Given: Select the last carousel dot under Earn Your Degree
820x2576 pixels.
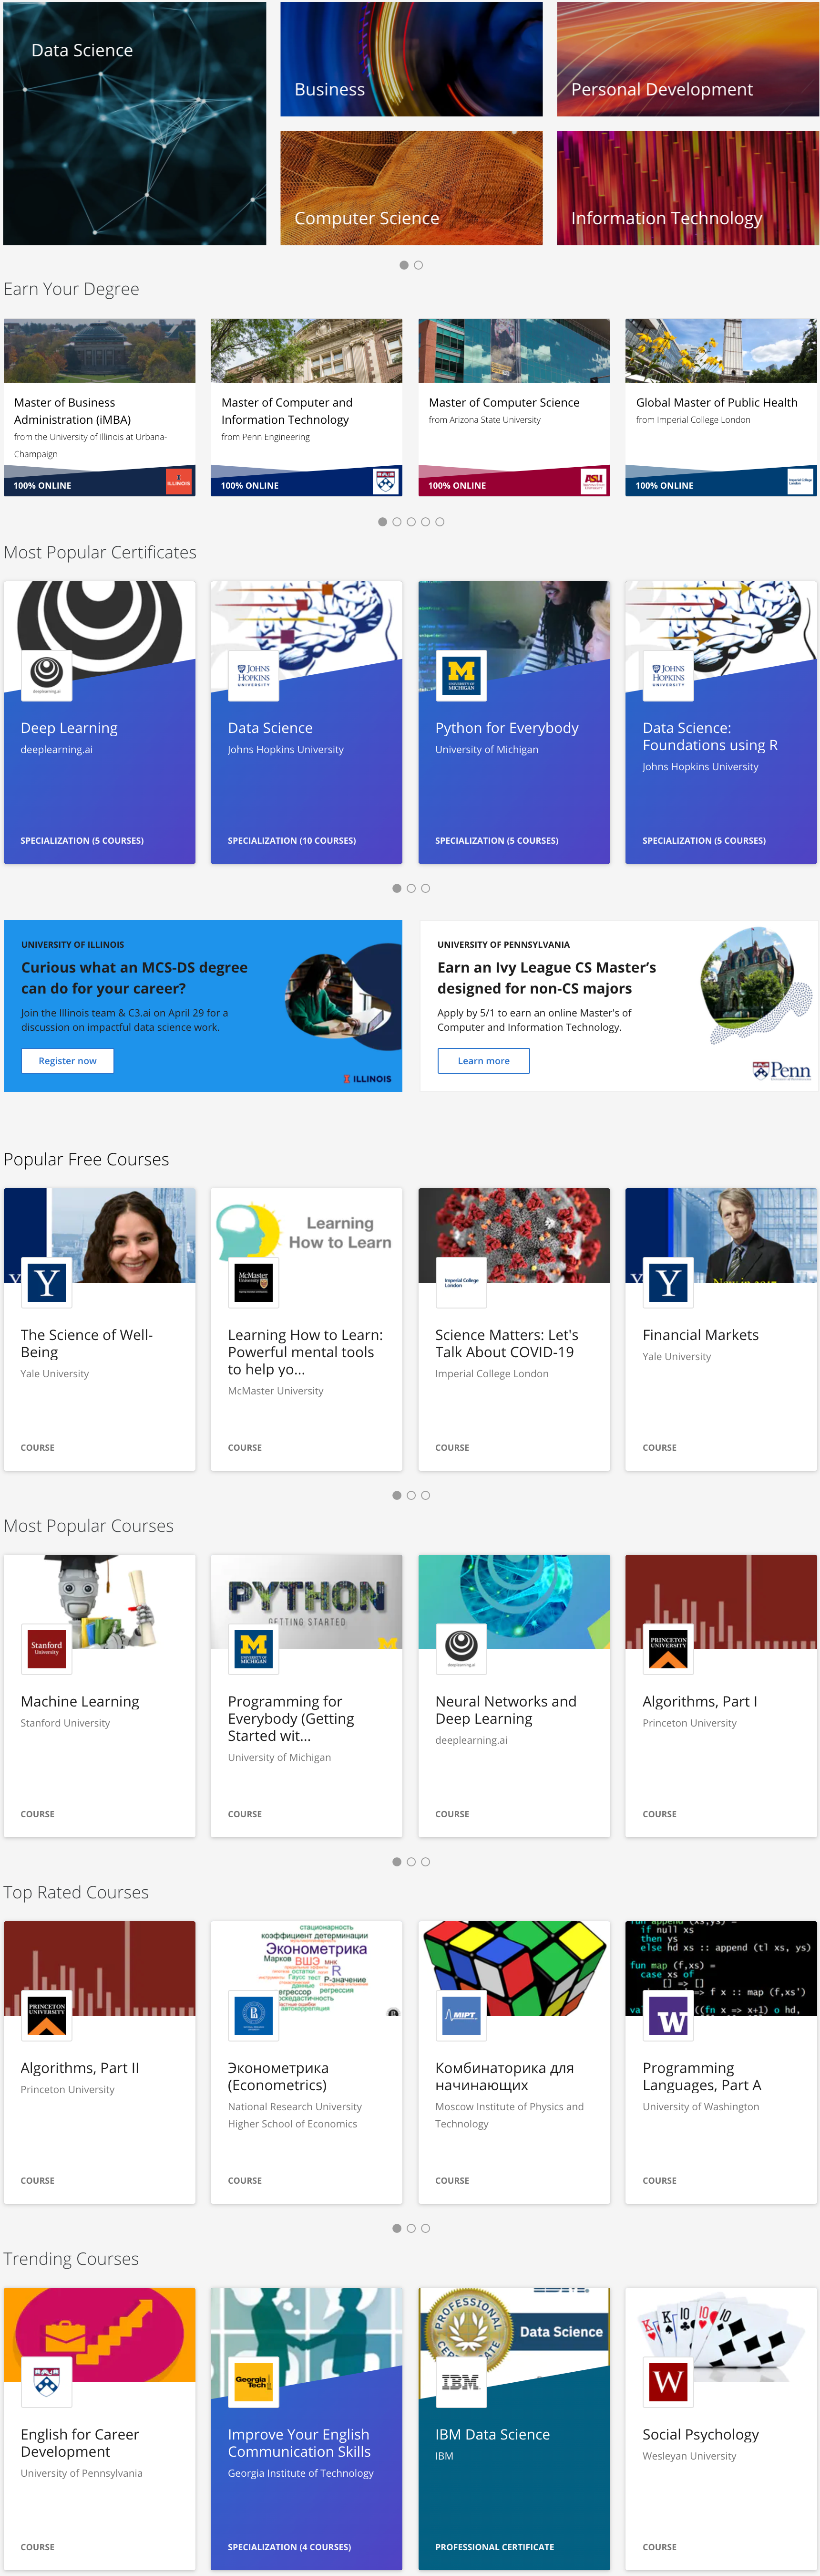Looking at the screenshot, I should coord(440,522).
